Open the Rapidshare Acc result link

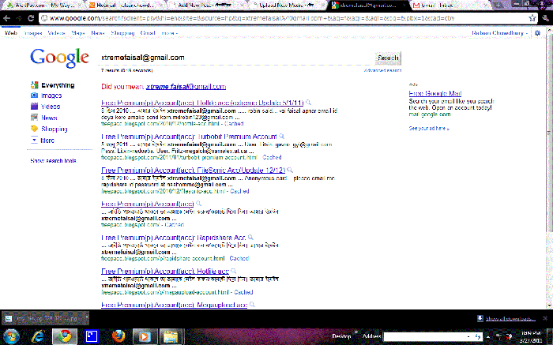(x=173, y=238)
